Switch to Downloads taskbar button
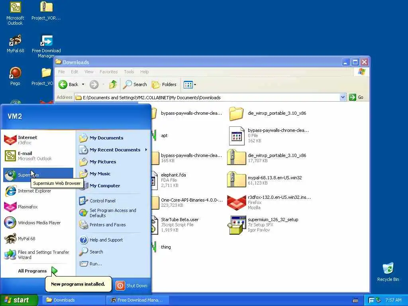Screen dimensions: 408x306 [73, 300]
